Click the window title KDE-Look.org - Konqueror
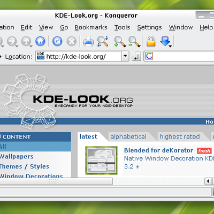The image size is (214, 214). 96,16
